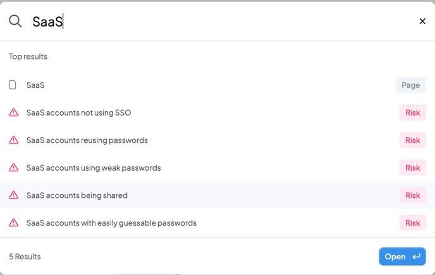Select SaaS accounts being shared result

tap(217, 195)
